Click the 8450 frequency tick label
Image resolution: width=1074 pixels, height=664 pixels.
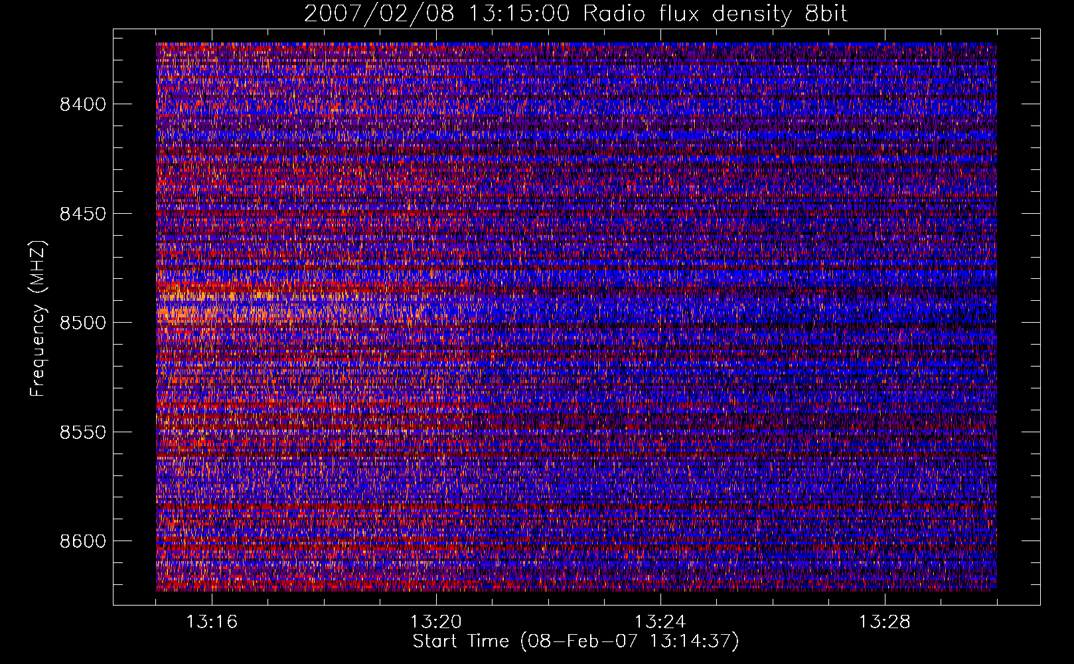tap(82, 214)
